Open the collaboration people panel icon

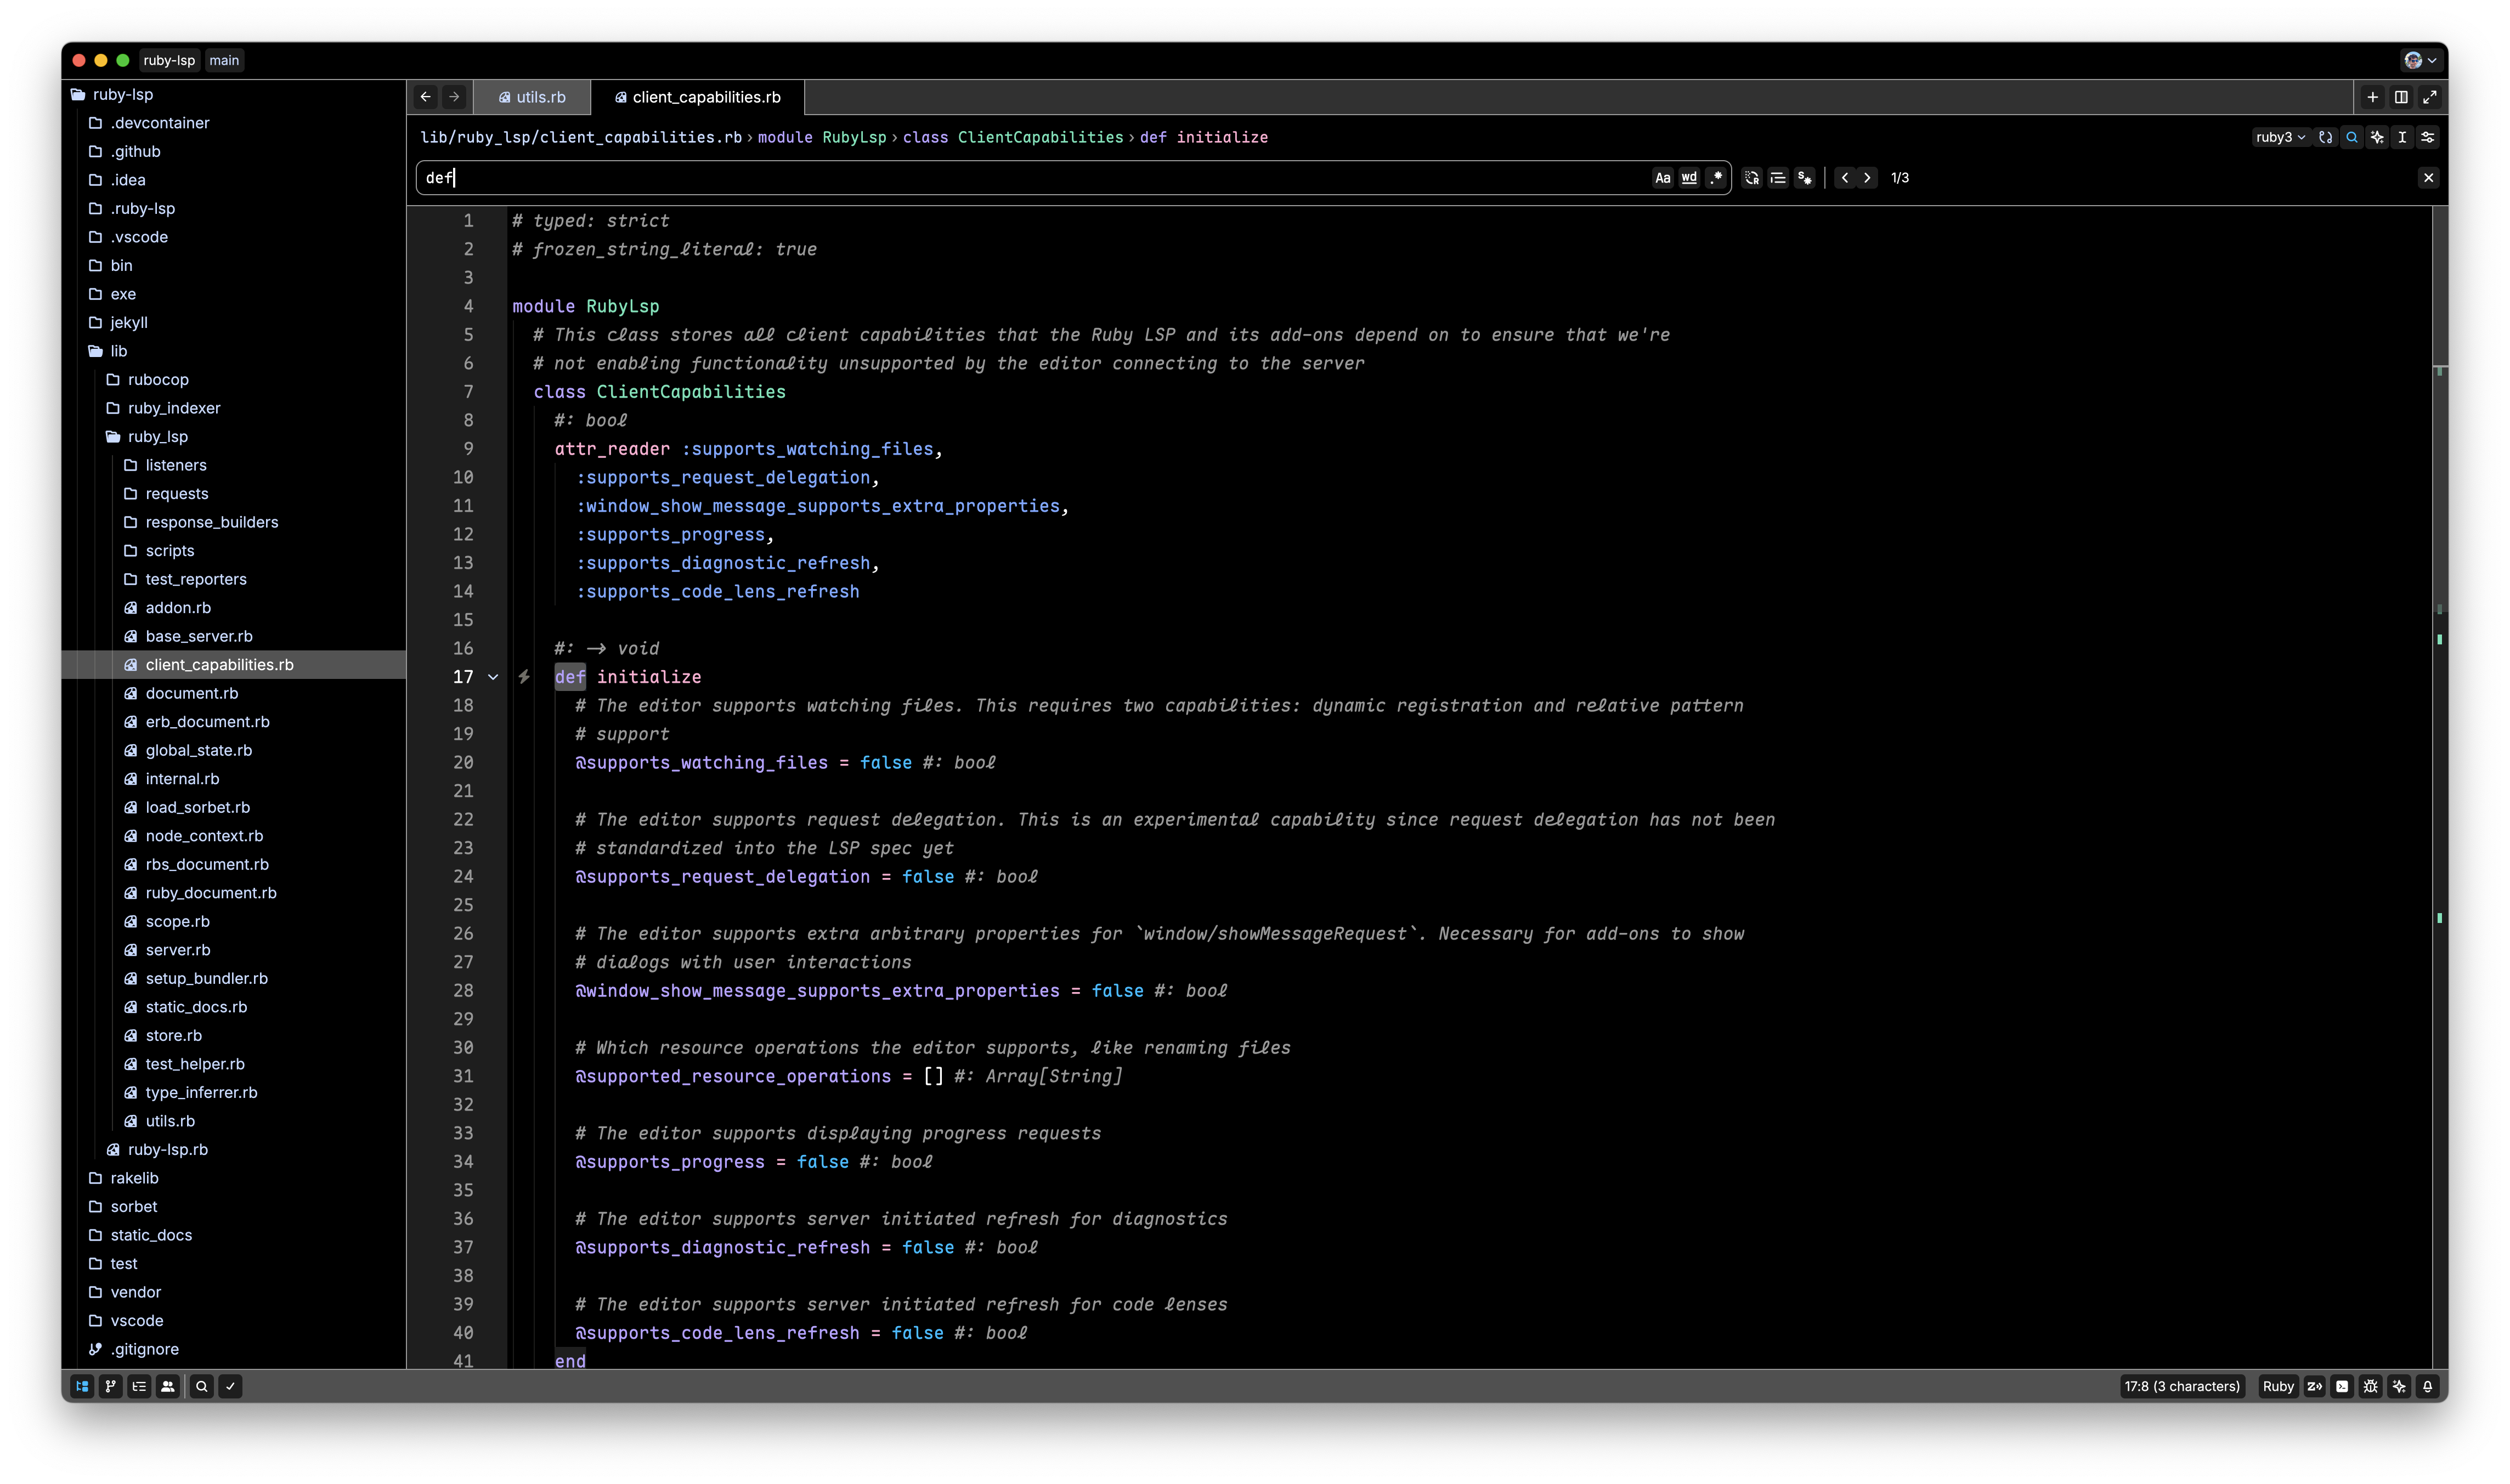pyautogui.click(x=168, y=1386)
